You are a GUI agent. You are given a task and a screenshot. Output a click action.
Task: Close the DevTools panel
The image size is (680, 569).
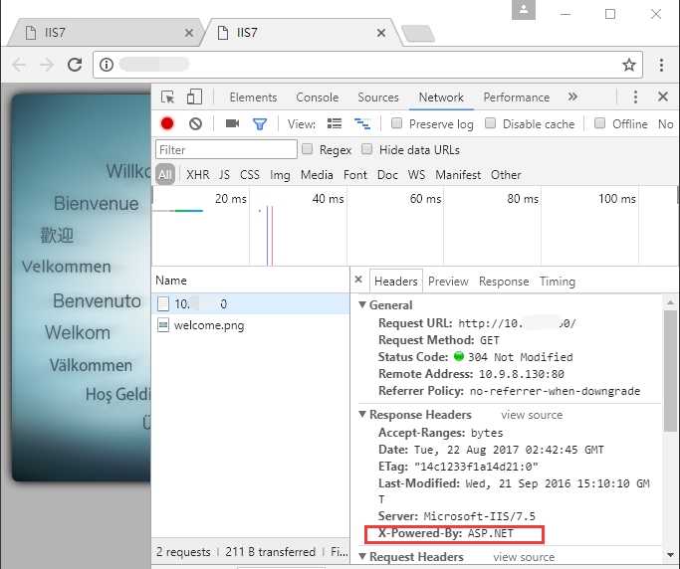click(x=663, y=96)
